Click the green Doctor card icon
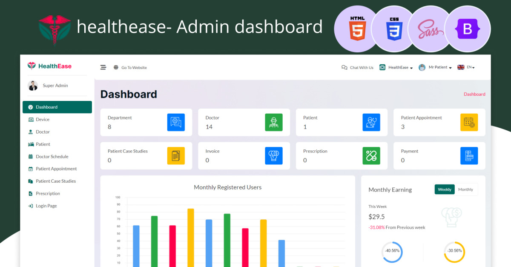 coord(274,122)
